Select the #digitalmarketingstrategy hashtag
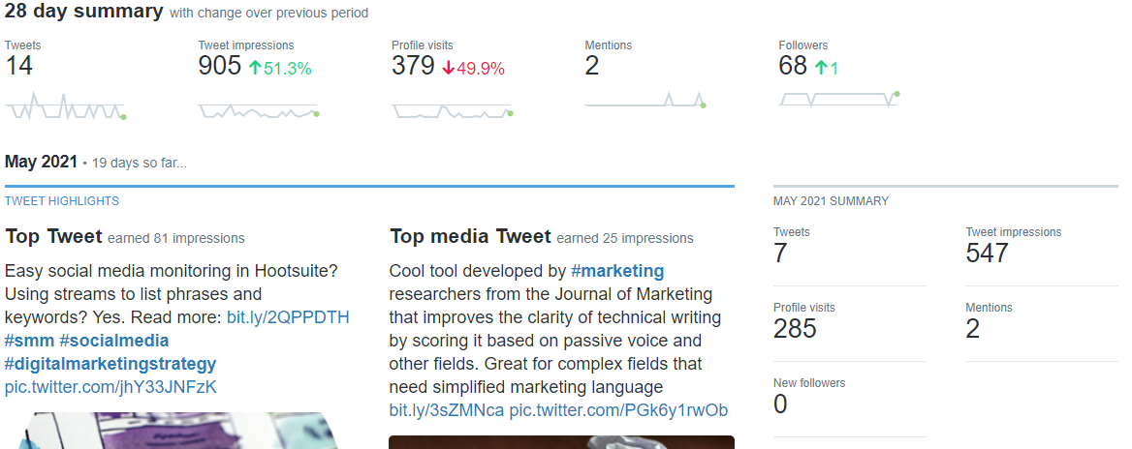The height and width of the screenshot is (449, 1132). coord(110,364)
